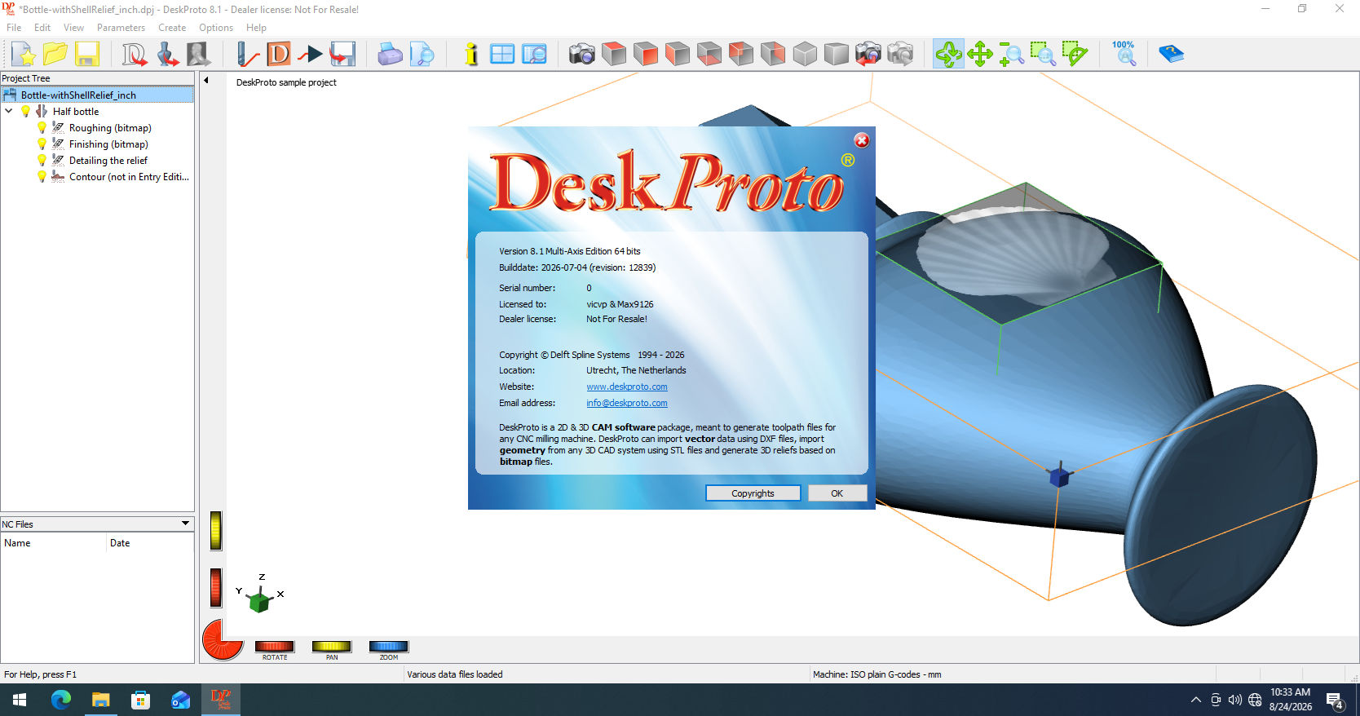1360x716 pixels.
Task: Click the orange D start-wizard icon
Action: tap(279, 55)
